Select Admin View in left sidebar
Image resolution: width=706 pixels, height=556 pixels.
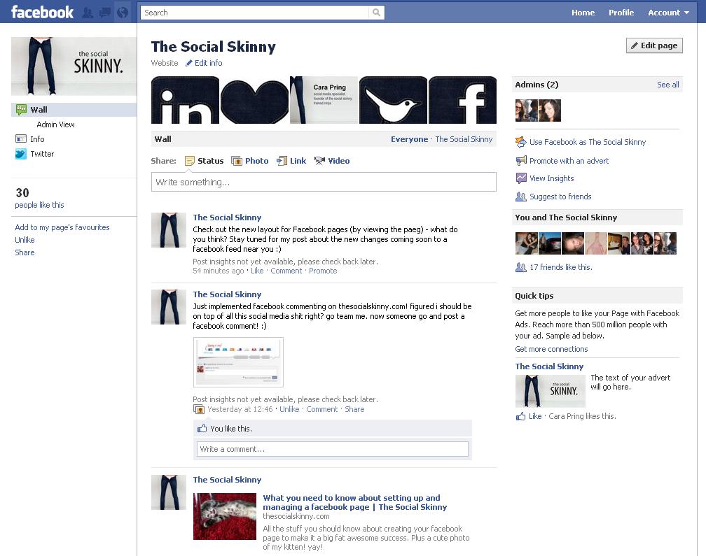55,124
